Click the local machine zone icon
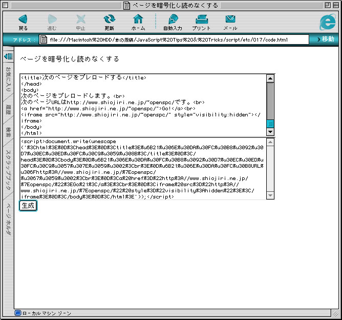The width and height of the screenshot is (342, 320). (18, 313)
